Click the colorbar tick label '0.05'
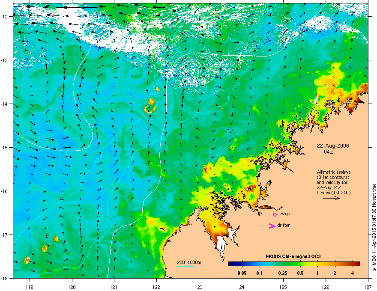Screen dimensions: 377x291 [242, 273]
